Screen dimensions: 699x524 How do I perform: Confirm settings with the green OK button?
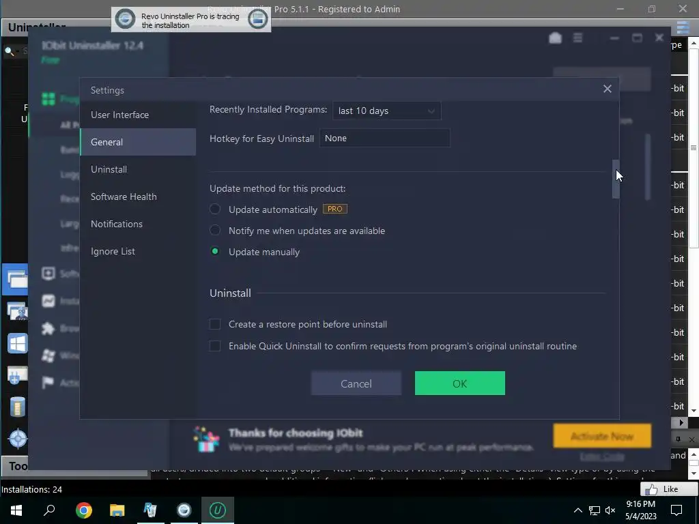(459, 383)
